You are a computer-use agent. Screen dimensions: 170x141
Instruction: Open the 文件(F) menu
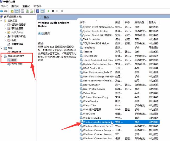pos(4,6)
